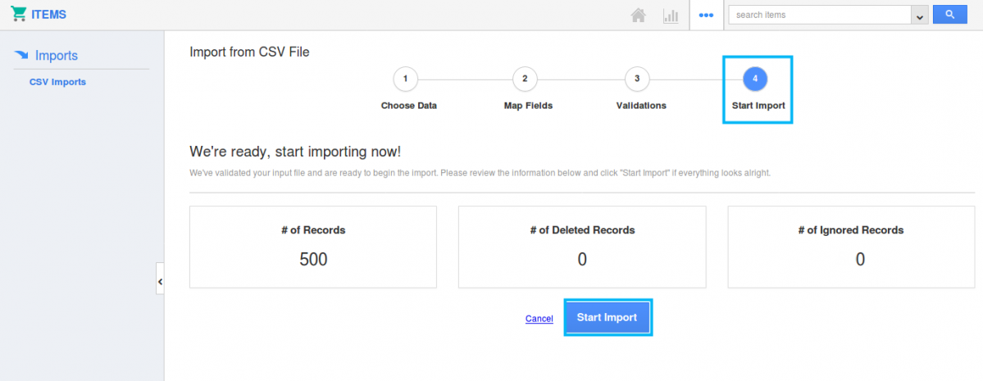This screenshot has width=983, height=381.
Task: Select step 4 Start Import circle
Action: coord(755,79)
